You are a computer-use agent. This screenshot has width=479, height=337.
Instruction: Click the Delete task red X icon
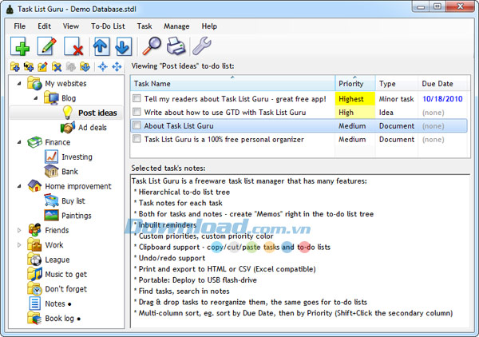(73, 46)
